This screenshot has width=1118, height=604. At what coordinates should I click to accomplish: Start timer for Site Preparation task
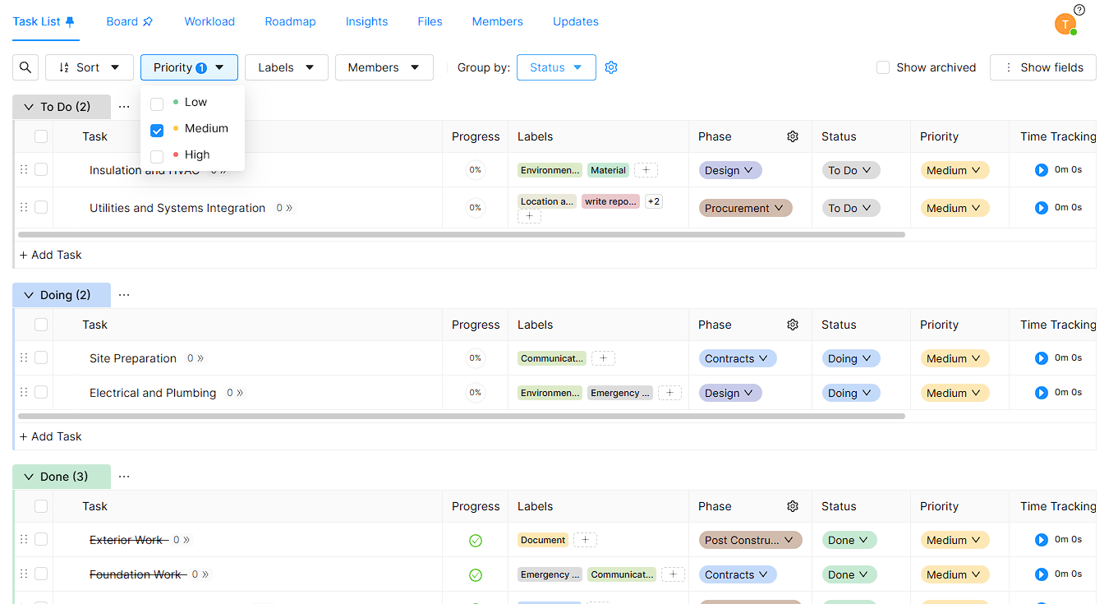pyautogui.click(x=1041, y=358)
